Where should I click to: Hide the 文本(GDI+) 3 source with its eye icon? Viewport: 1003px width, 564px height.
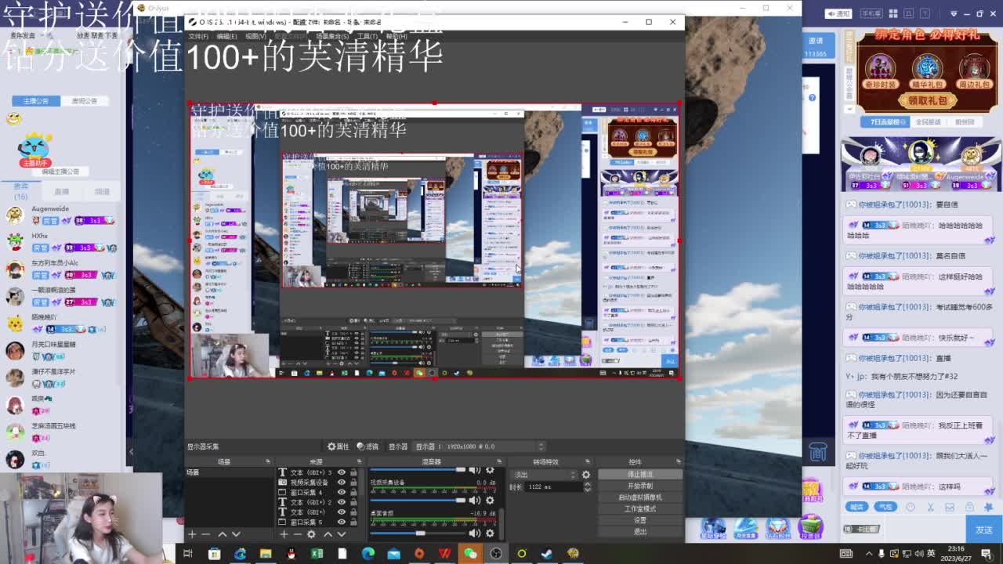point(341,472)
